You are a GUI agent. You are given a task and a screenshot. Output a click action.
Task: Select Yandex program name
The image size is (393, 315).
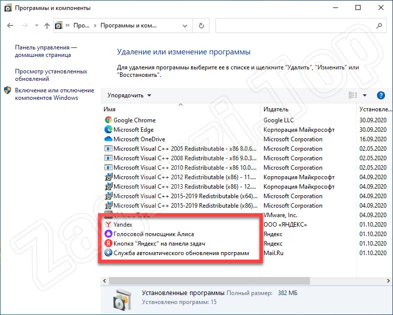[x=123, y=225]
